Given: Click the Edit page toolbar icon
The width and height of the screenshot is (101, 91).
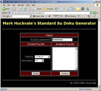Looking at the screenshot, I should tap(72, 9).
